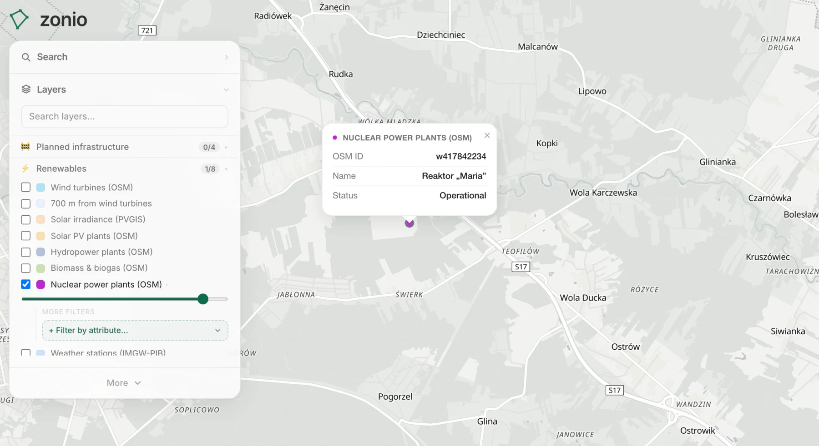
Task: Expand the Planned infrastructure group arrow
Action: (226, 147)
